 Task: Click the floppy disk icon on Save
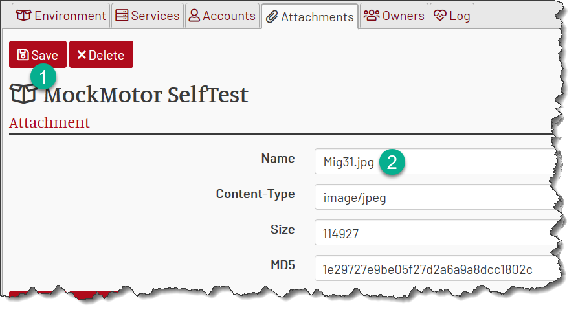(23, 55)
